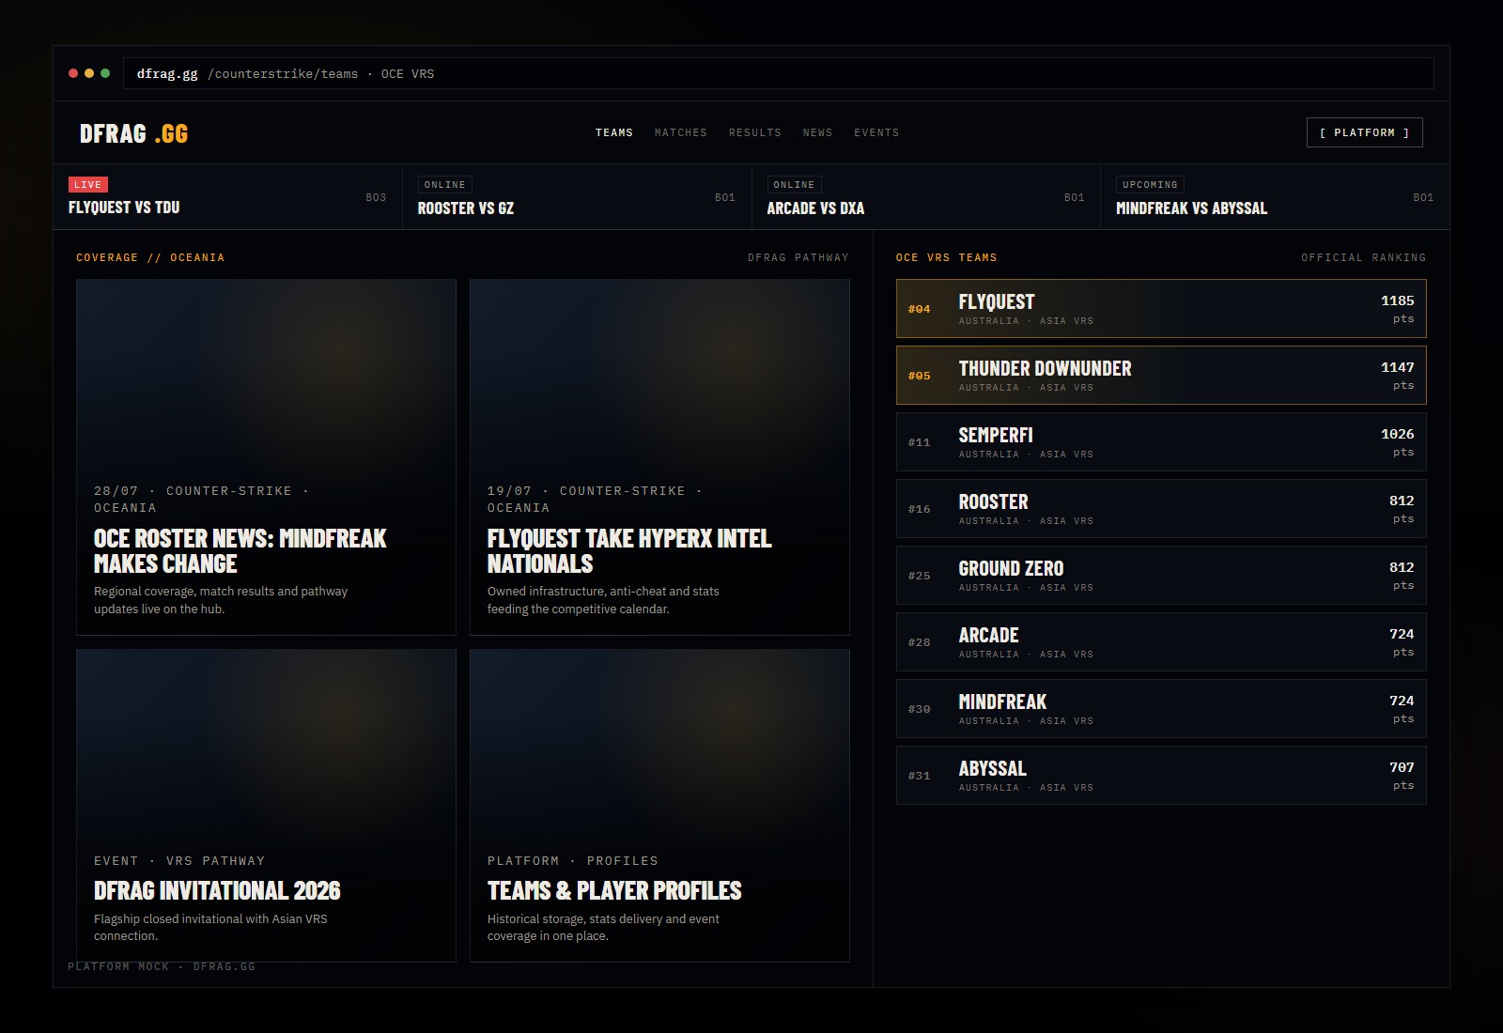Viewport: 1503px width, 1033px height.
Task: Open the EVENTS nav tab
Action: [x=876, y=132]
